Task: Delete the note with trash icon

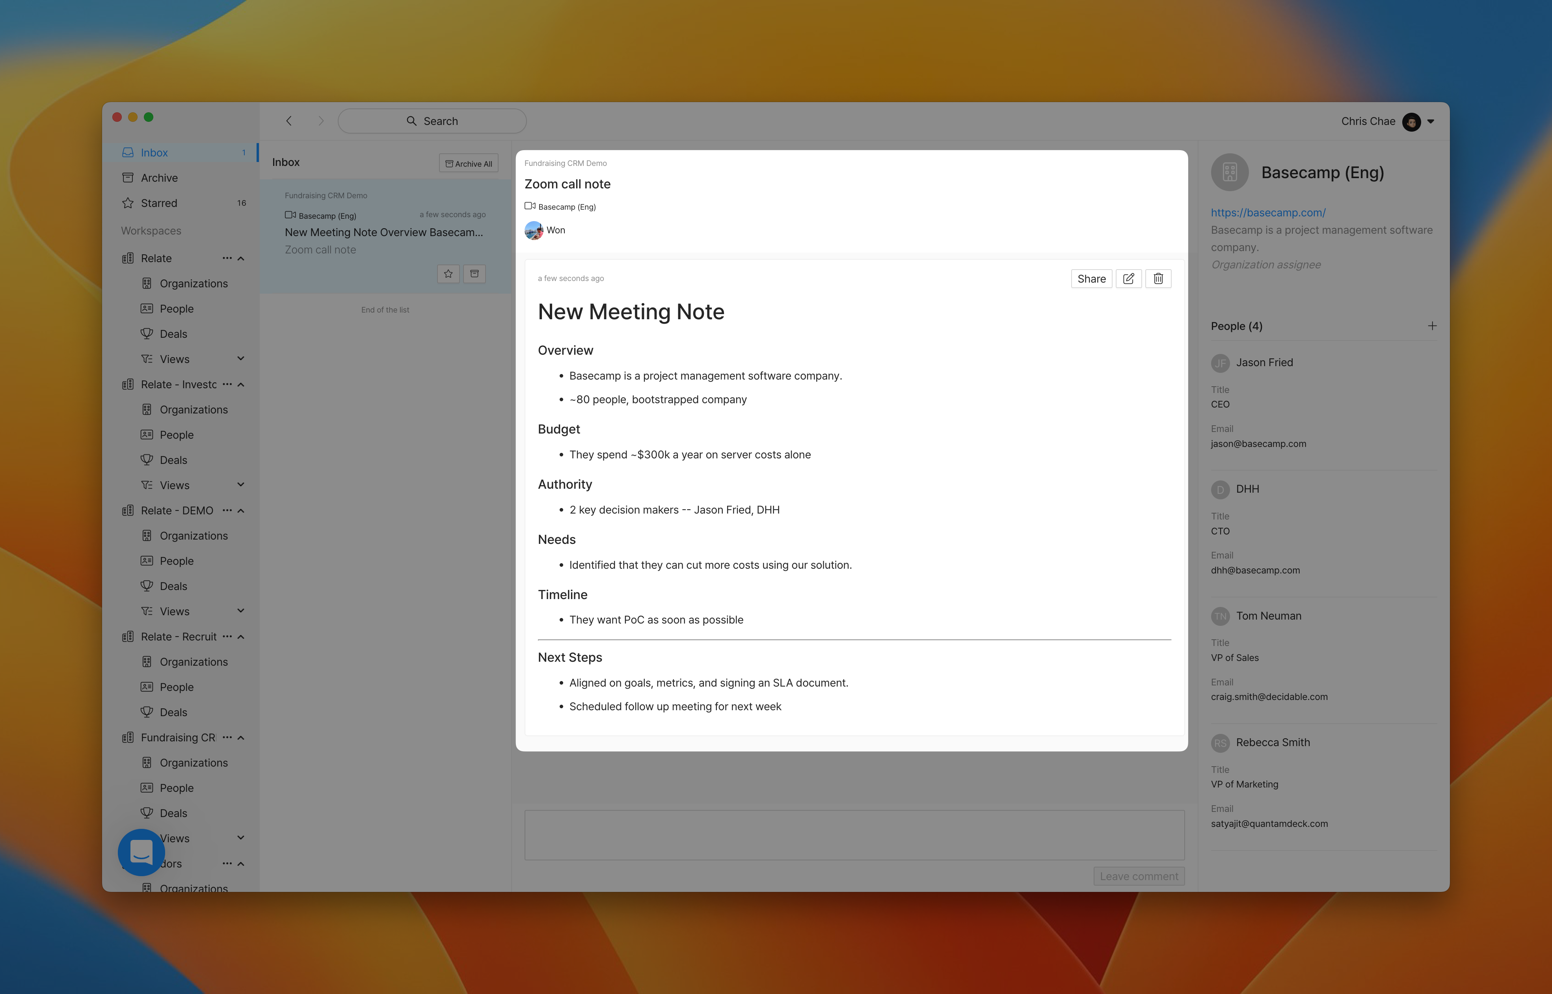Action: pos(1158,279)
